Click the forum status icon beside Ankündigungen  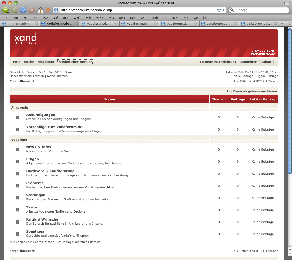pos(18,117)
